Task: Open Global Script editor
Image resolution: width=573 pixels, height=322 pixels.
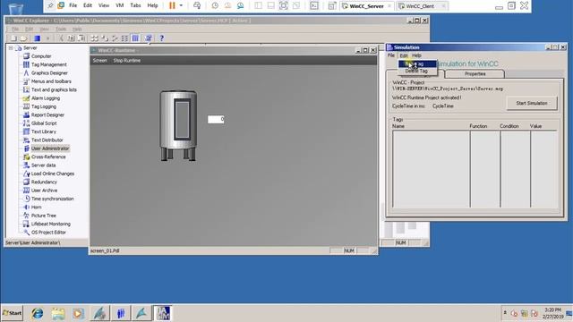Action: 44,123
